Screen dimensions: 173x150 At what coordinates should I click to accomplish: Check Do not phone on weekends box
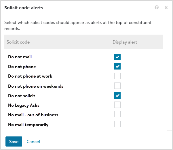[117, 86]
